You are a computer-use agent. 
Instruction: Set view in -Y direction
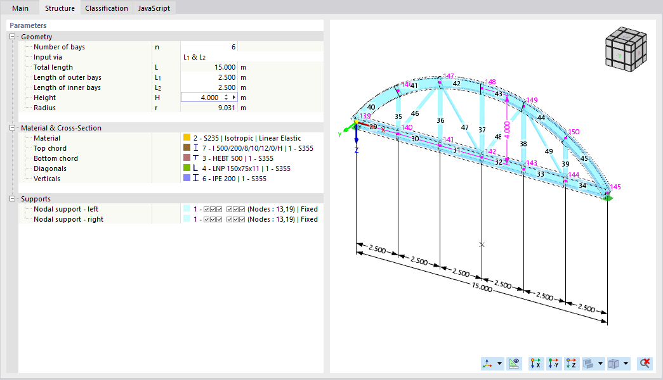click(553, 364)
